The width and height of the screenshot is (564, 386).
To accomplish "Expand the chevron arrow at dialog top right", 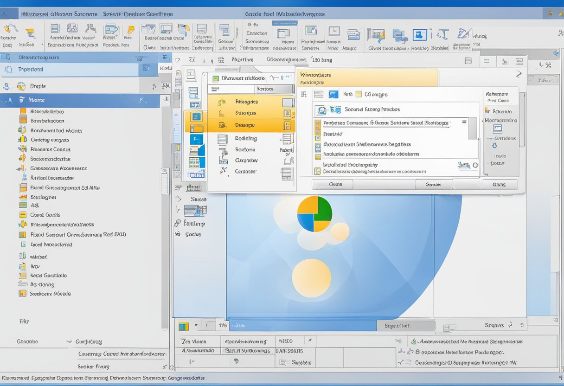I will pos(519,74).
